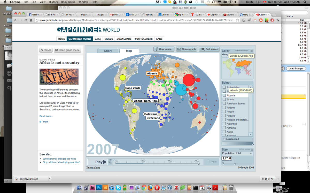Image resolution: width=310 pixels, height=193 pixels.
Task: Click the Color panel data source grid icon
Action: click(x=252, y=51)
